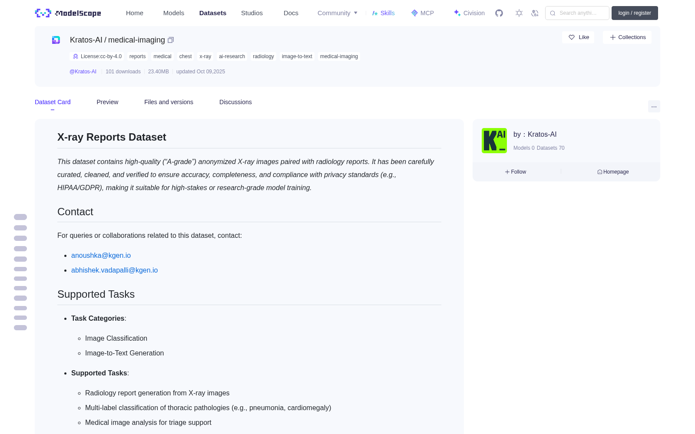
Task: Click the ai-research tag
Action: point(232,56)
